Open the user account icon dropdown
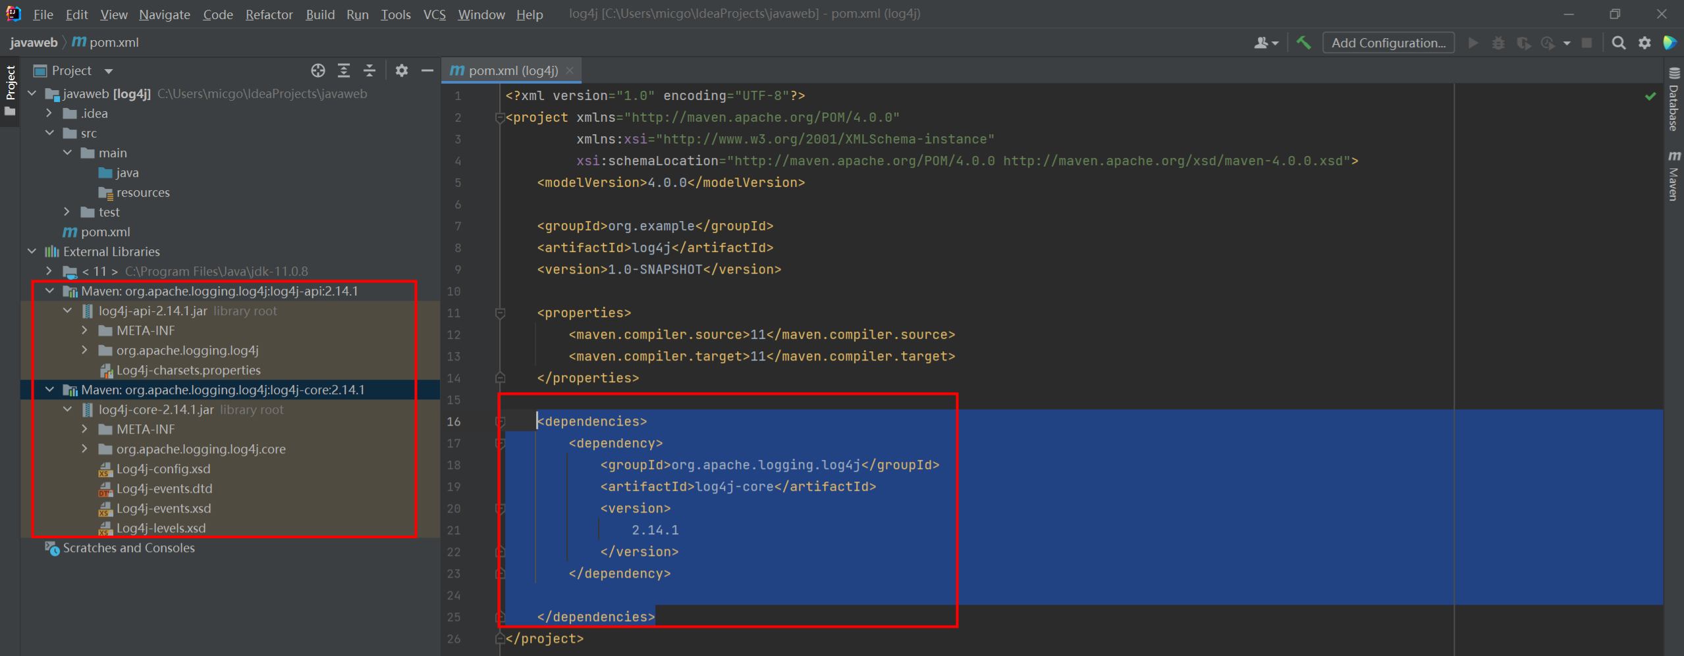 tap(1266, 43)
